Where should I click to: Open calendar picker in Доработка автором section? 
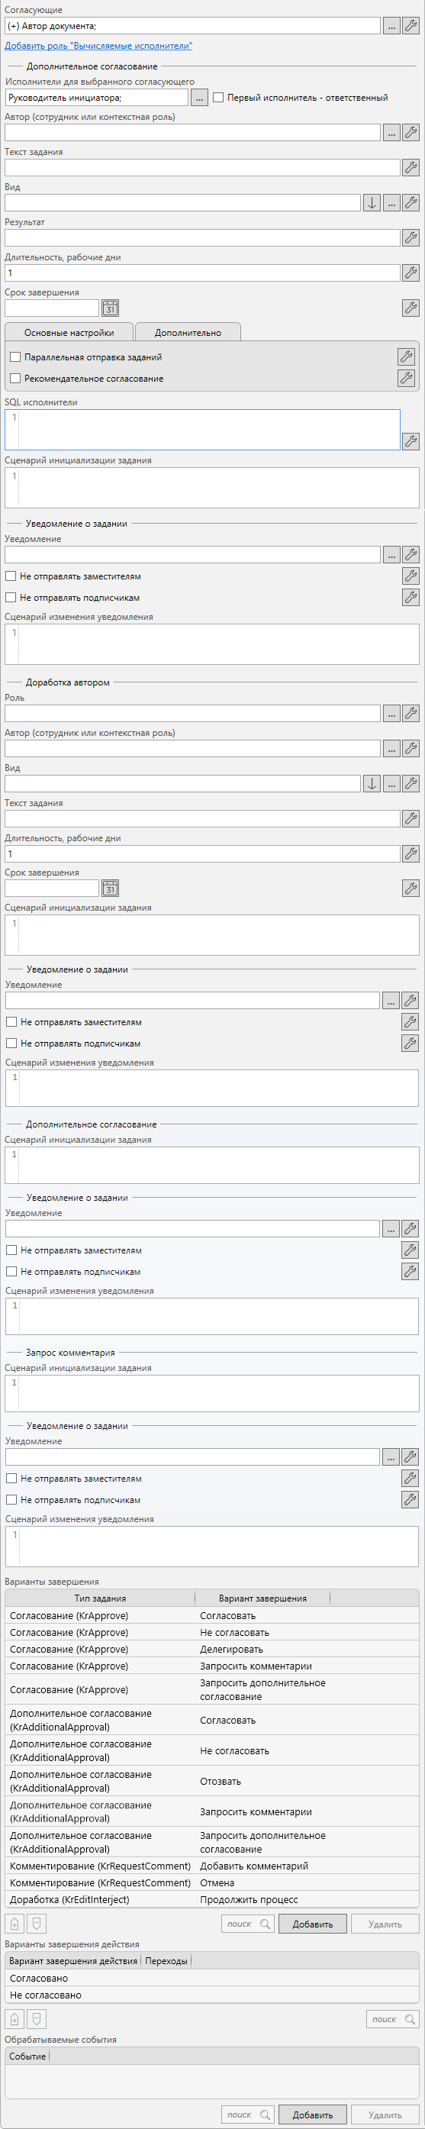coord(110,888)
